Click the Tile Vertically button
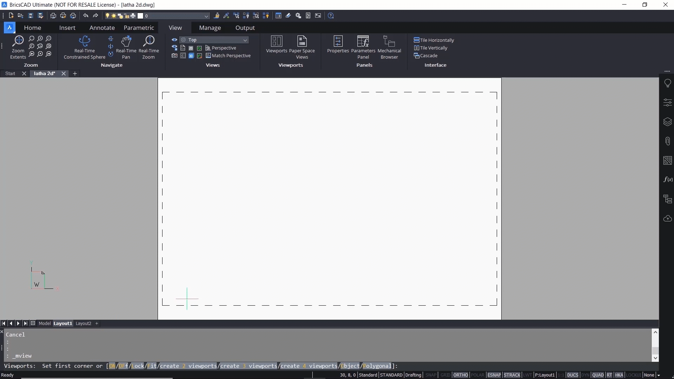The width and height of the screenshot is (674, 379). tap(430, 48)
